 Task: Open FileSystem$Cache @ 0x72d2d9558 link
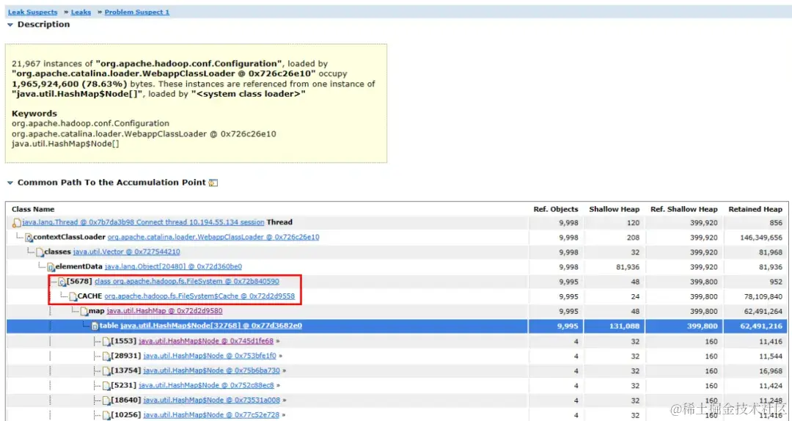click(199, 296)
